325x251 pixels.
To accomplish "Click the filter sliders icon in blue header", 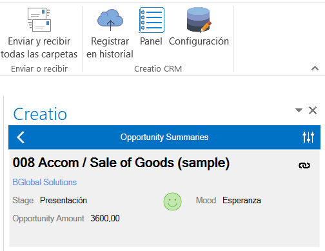I will [x=308, y=137].
